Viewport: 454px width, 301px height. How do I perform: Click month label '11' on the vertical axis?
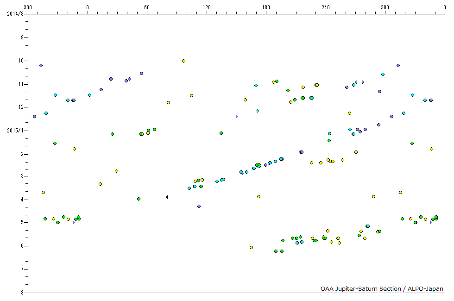coord(21,84)
